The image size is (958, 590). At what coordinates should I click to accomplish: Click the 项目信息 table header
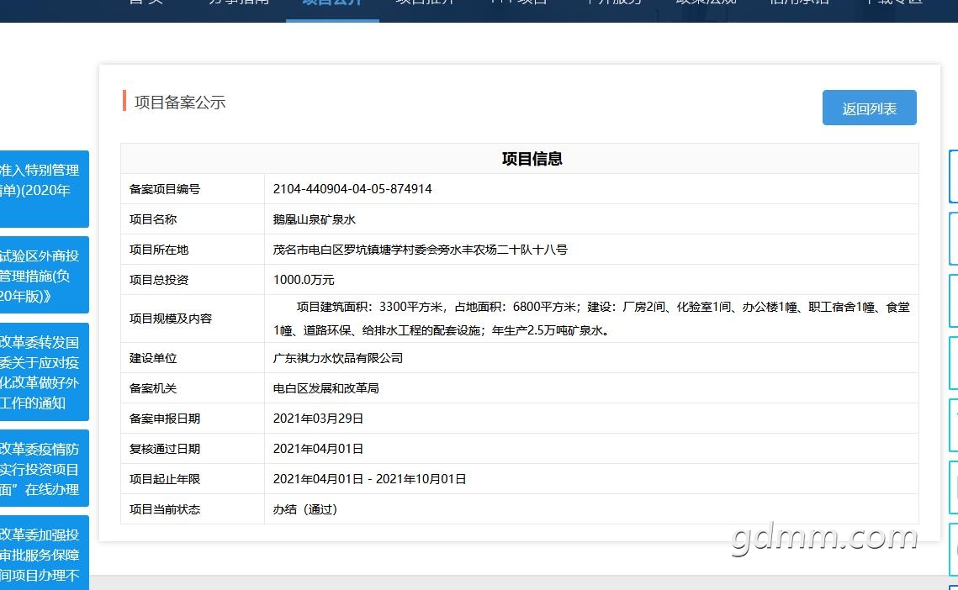pyautogui.click(x=520, y=159)
